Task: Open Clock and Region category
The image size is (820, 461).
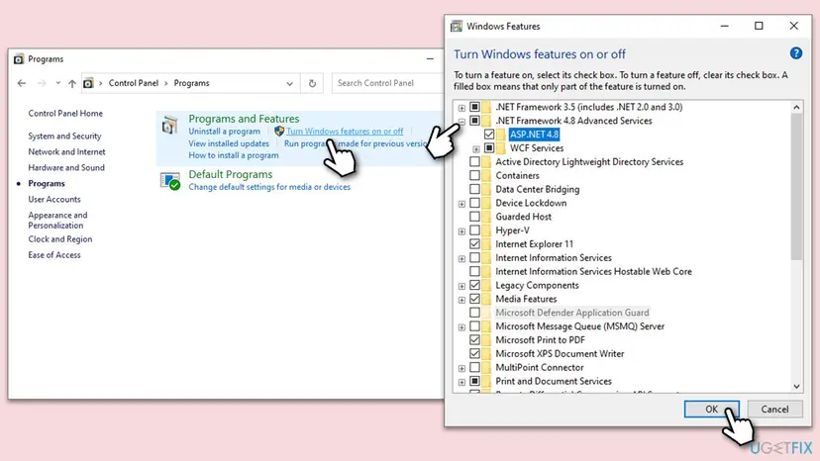Action: (60, 238)
